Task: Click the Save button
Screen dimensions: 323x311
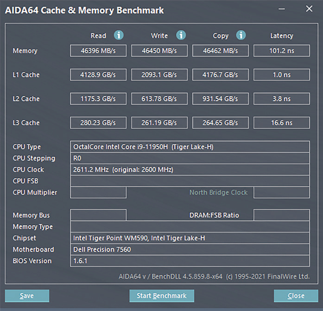Action: pos(27,296)
